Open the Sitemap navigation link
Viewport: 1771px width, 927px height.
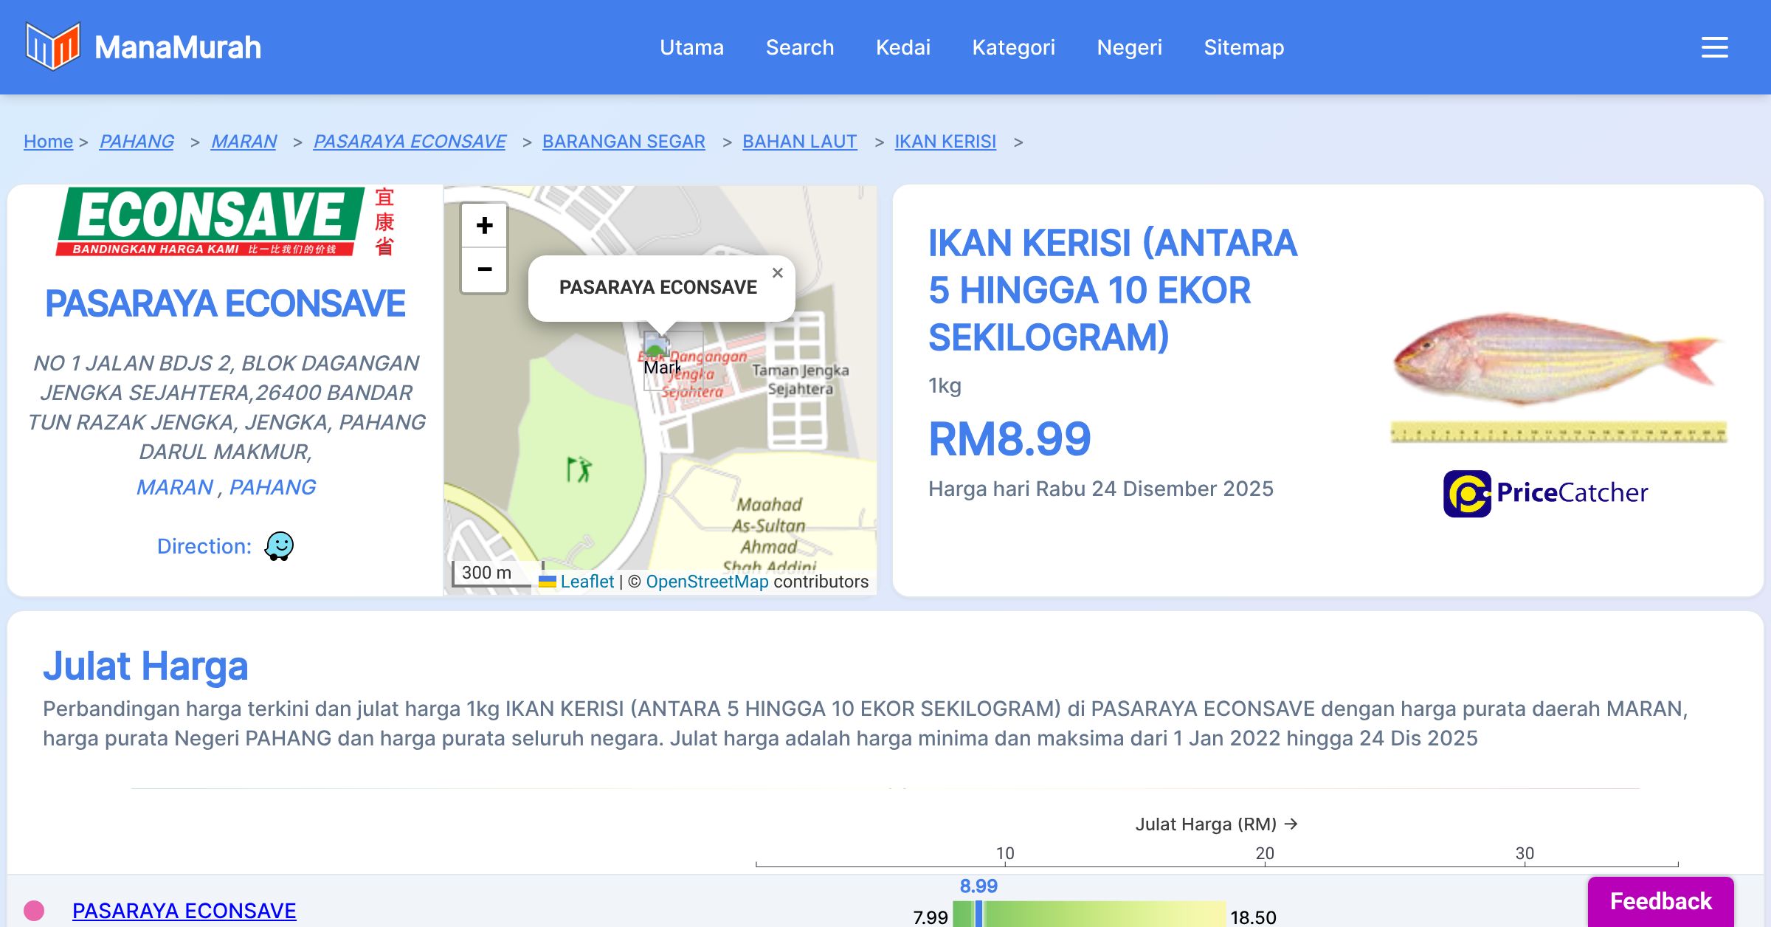coord(1243,47)
